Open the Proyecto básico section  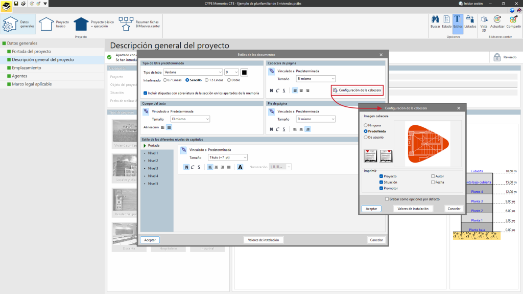click(x=54, y=24)
